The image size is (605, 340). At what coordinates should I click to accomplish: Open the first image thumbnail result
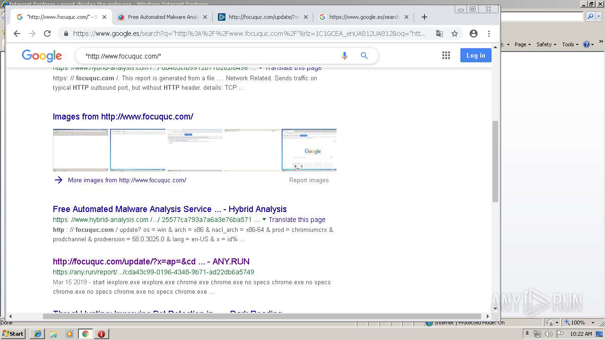[80, 150]
